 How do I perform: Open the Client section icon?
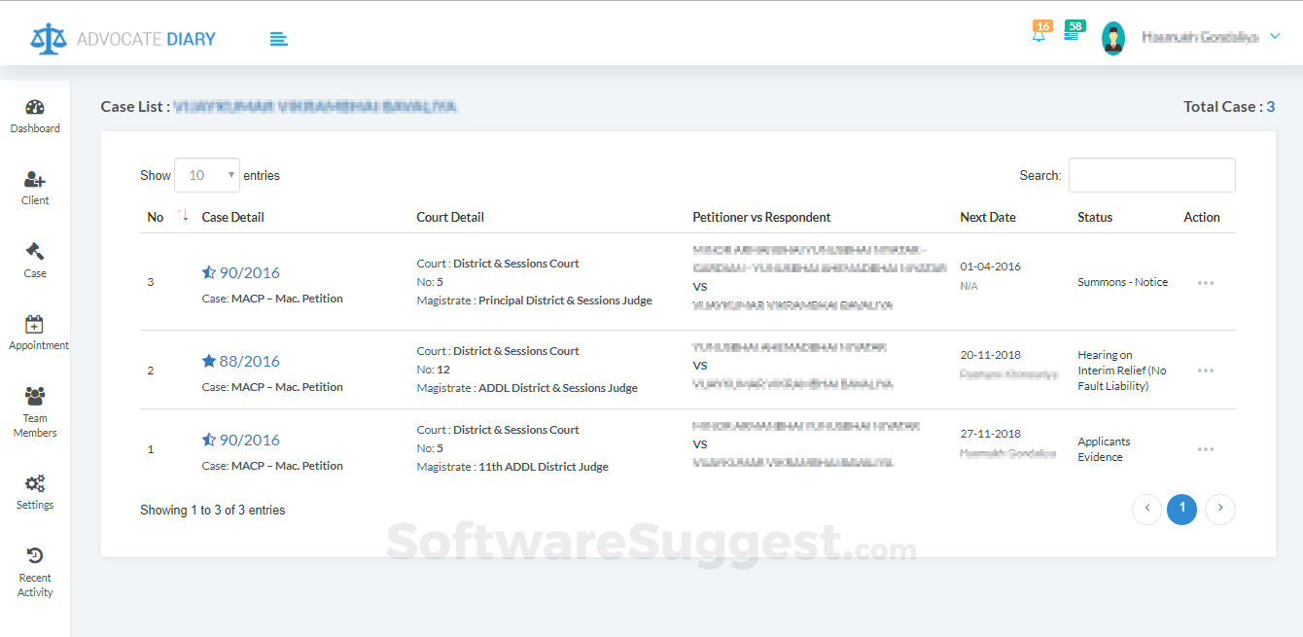tap(35, 180)
